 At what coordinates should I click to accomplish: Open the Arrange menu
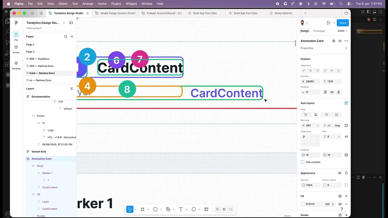point(88,4)
